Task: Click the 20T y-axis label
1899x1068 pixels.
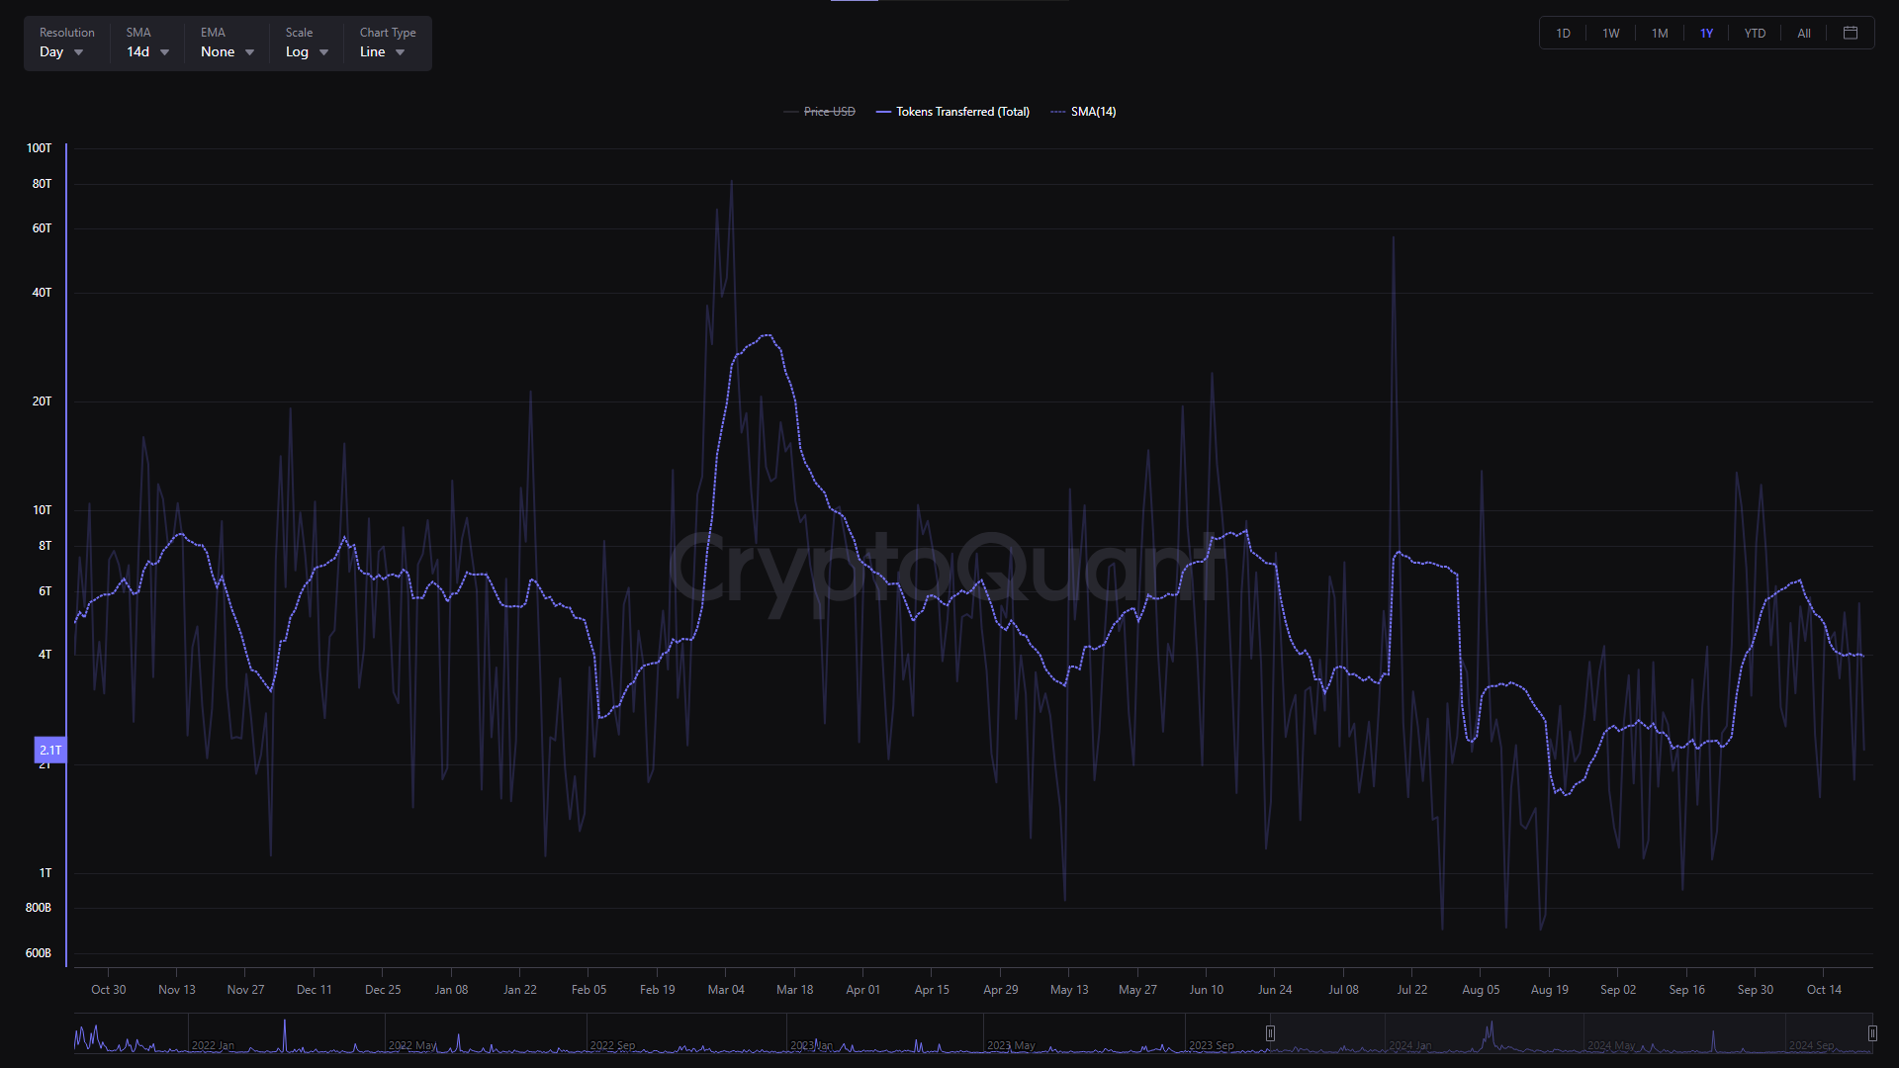Action: (42, 401)
